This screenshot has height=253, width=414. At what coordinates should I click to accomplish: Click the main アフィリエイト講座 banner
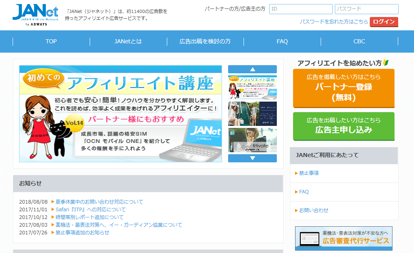(x=121, y=114)
